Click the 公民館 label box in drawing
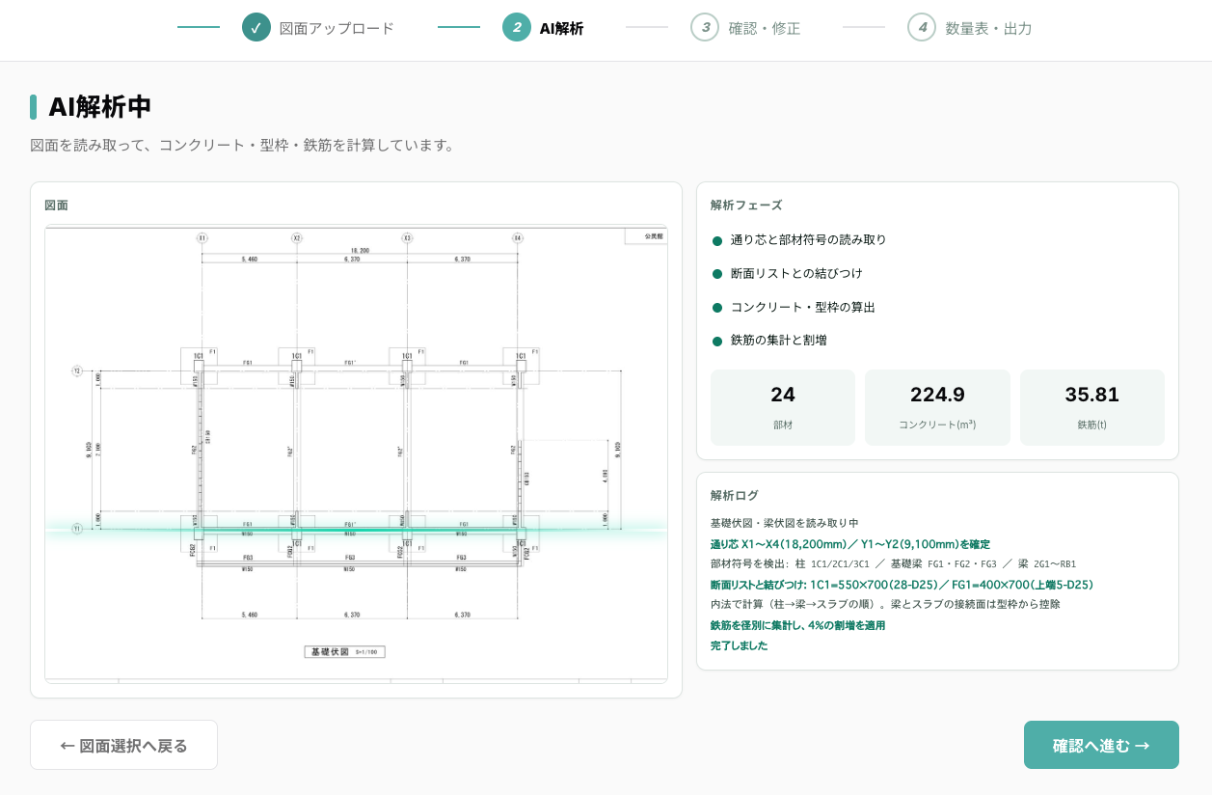 [645, 235]
